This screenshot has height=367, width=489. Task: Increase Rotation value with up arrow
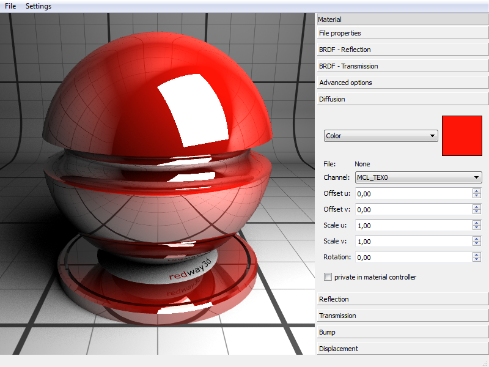click(476, 255)
